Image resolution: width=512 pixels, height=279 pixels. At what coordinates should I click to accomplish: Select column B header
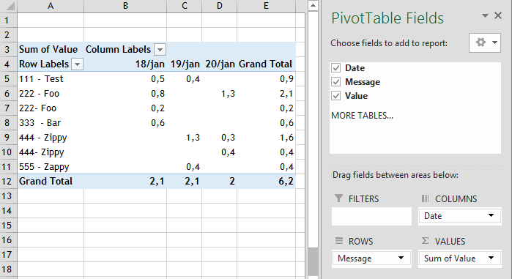[125, 6]
